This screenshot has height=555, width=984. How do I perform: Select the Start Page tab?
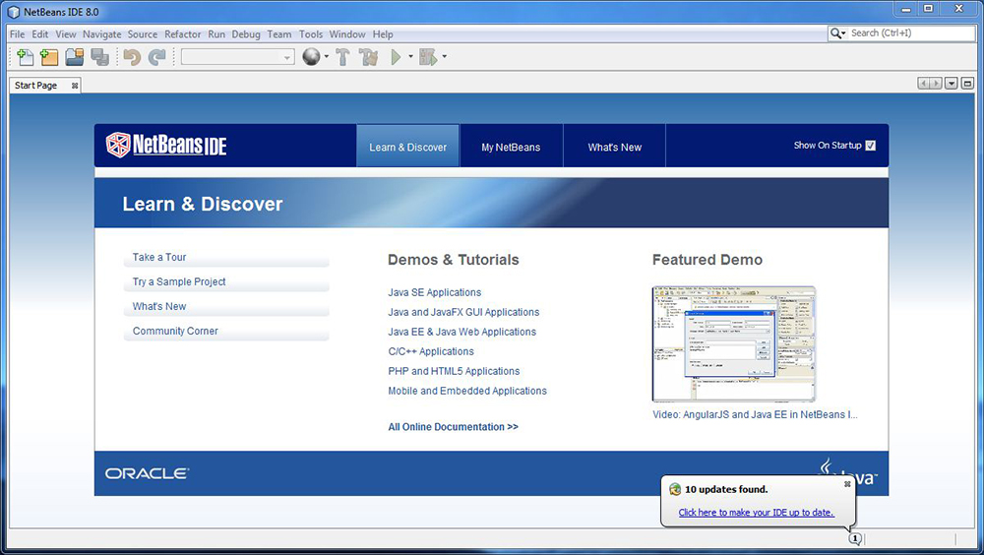click(35, 86)
